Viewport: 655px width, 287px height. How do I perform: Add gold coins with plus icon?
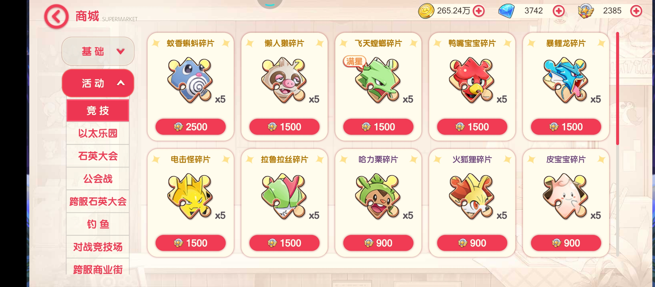(x=479, y=11)
